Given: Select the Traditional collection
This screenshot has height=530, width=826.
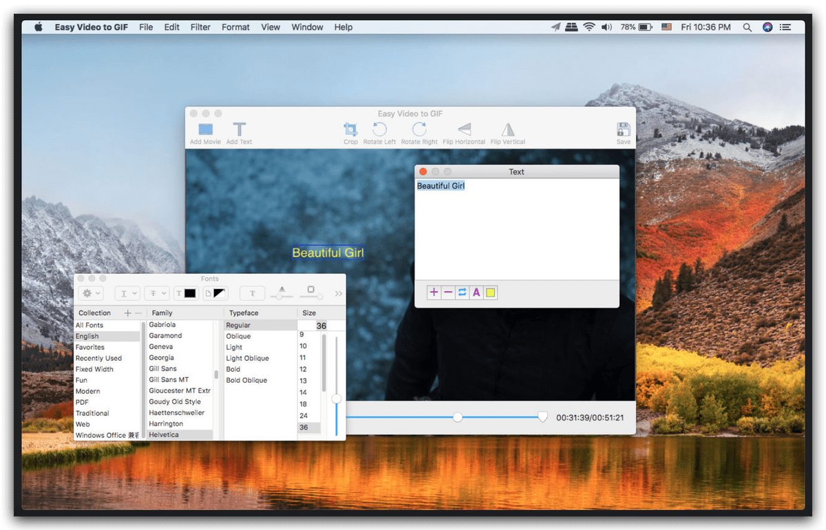Looking at the screenshot, I should [107, 413].
